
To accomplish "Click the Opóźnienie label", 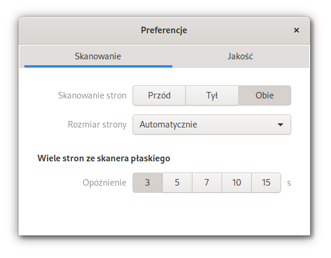I will point(105,183).
